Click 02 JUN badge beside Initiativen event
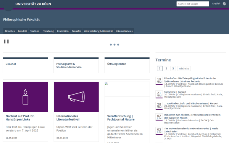The height and width of the screenshot is (143, 229). [159, 117]
